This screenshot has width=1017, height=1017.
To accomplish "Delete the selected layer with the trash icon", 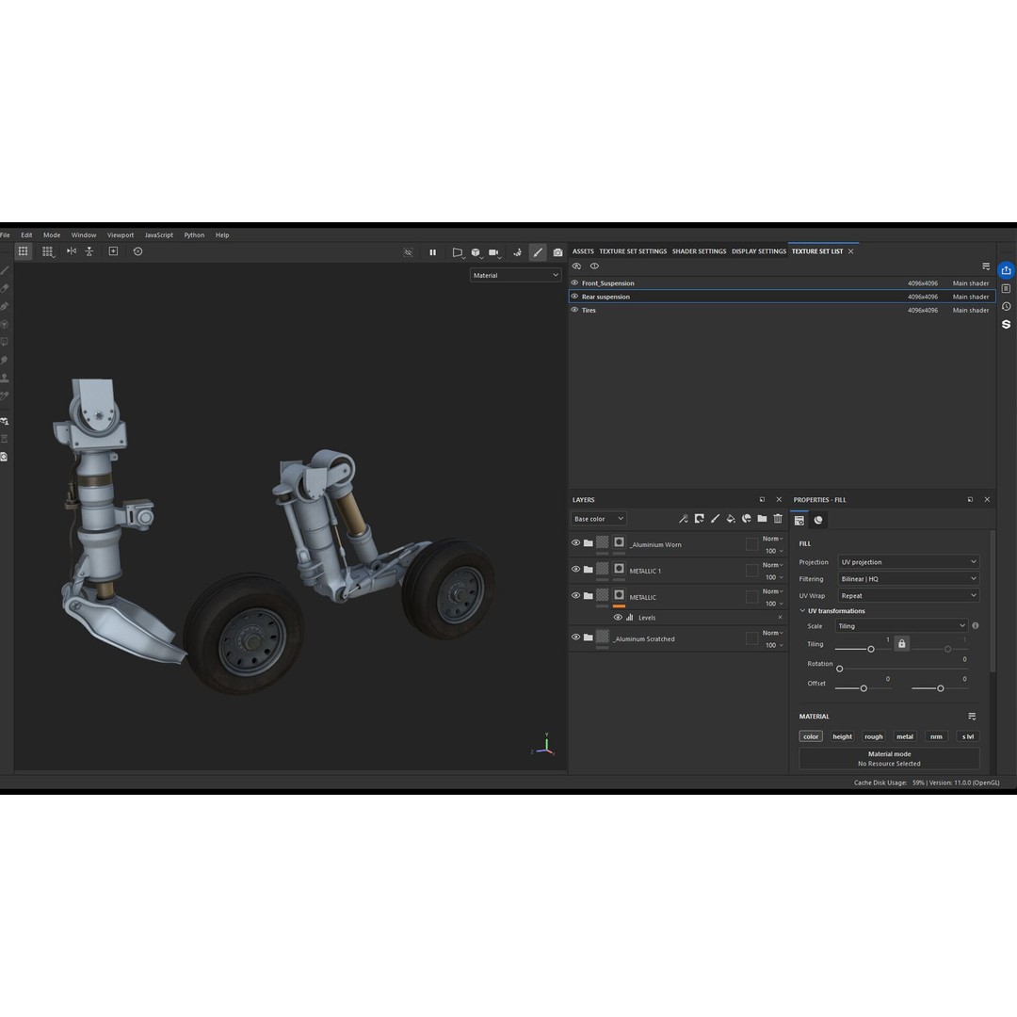I will [778, 519].
